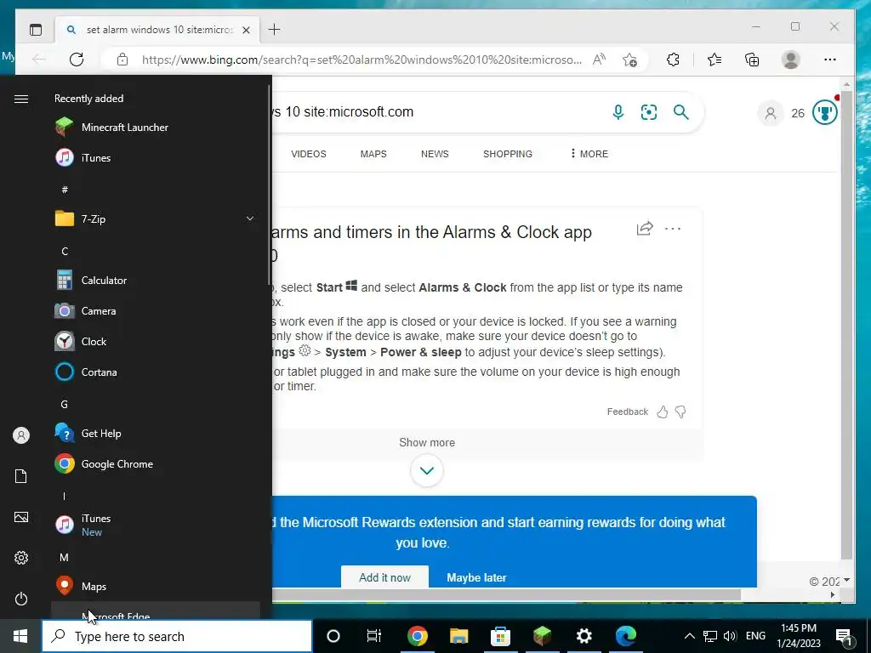Screen dimensions: 871x653
Task: Open iTunes marked New
Action: coord(156,525)
